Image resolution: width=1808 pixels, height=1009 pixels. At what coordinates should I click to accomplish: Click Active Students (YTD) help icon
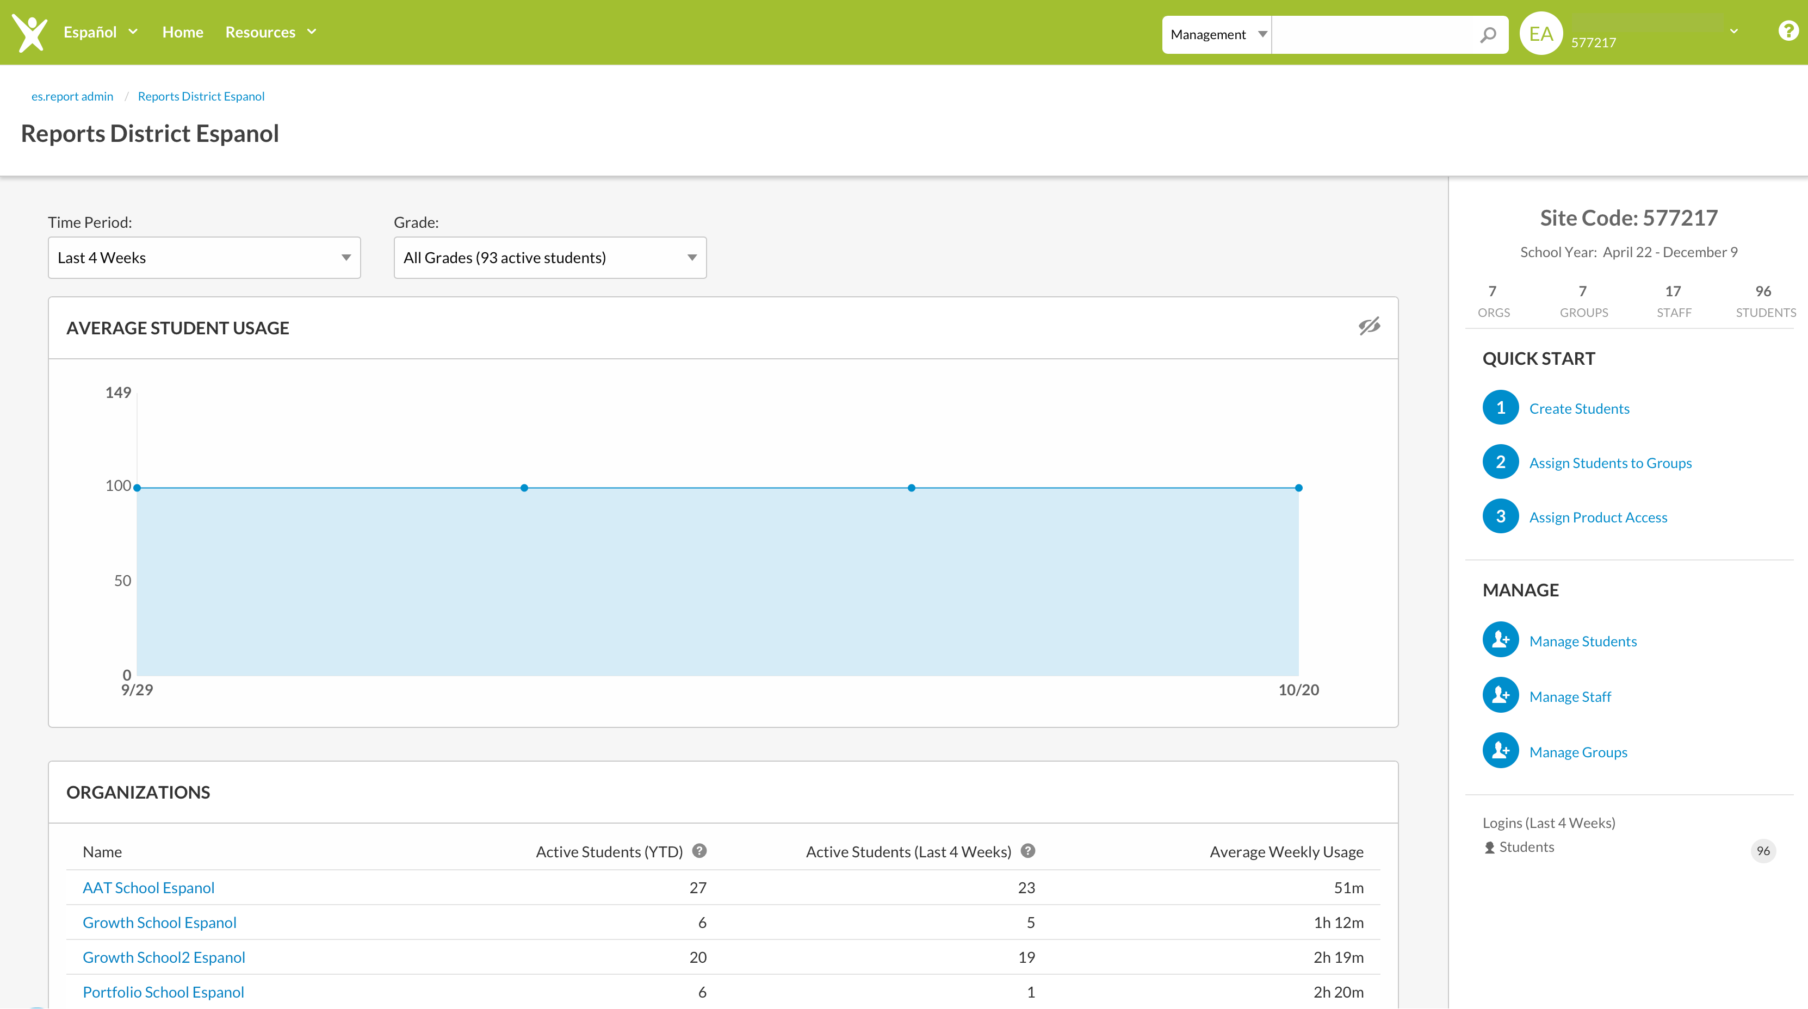(x=699, y=851)
